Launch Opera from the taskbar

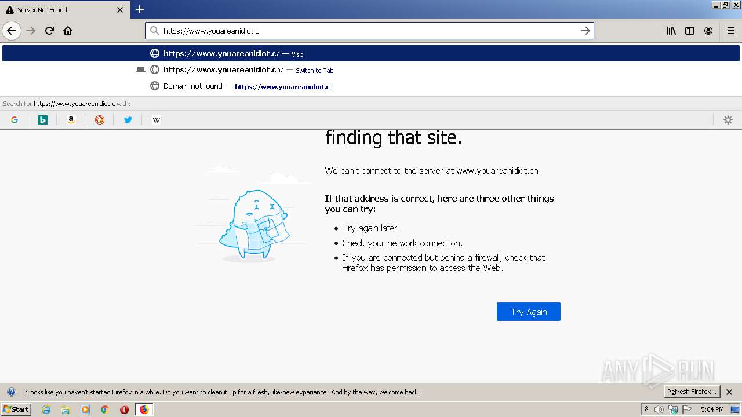pyautogui.click(x=124, y=409)
